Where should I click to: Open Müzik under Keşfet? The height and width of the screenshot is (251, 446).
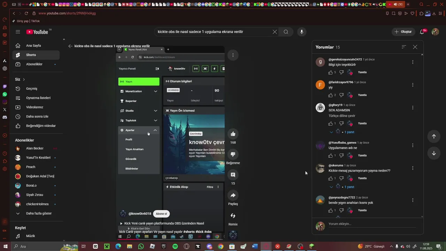coord(36,236)
